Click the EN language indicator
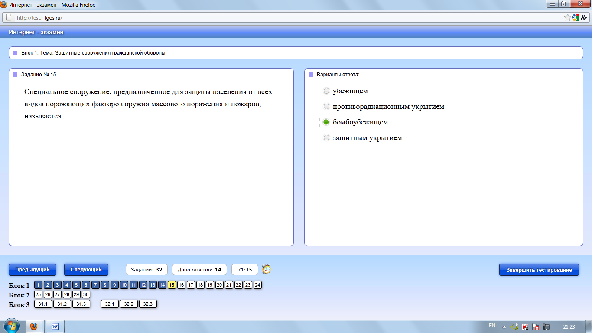The image size is (592, 333). coord(492,326)
